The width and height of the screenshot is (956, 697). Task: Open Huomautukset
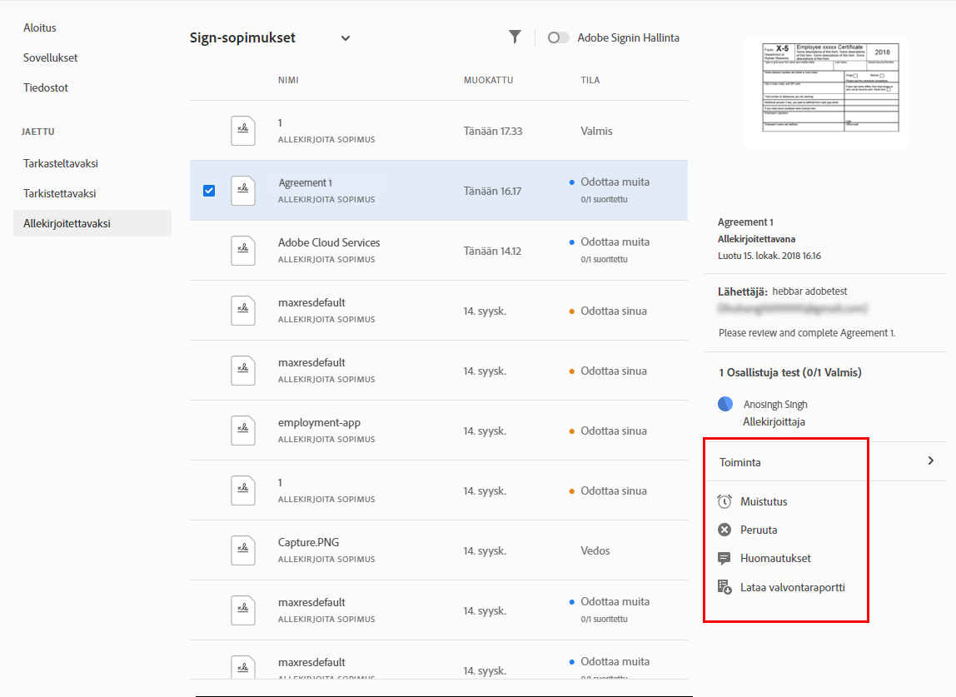tap(775, 558)
